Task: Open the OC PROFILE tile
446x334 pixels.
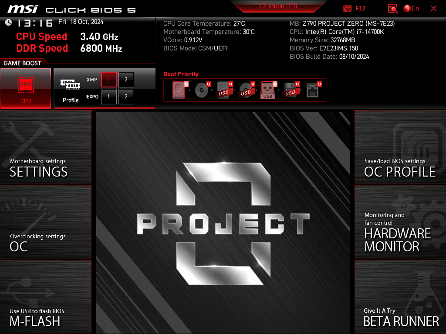Action: [400, 147]
